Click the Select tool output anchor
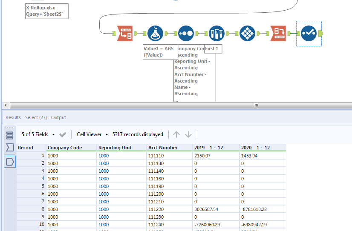Viewport: 352px width, 231px height. pyautogui.click(x=320, y=33)
